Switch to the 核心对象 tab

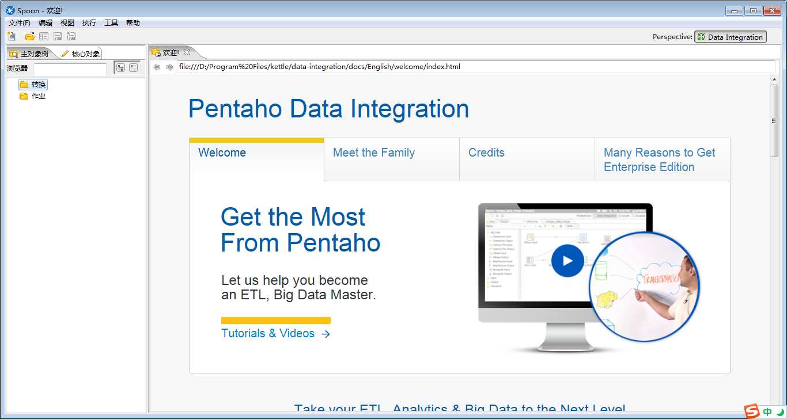(81, 54)
